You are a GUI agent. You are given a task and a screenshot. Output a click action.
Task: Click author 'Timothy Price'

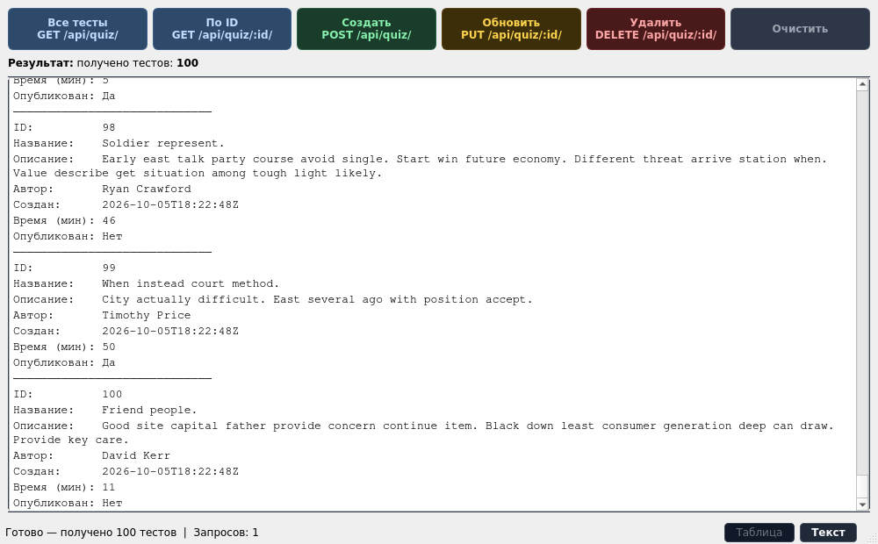coord(146,315)
